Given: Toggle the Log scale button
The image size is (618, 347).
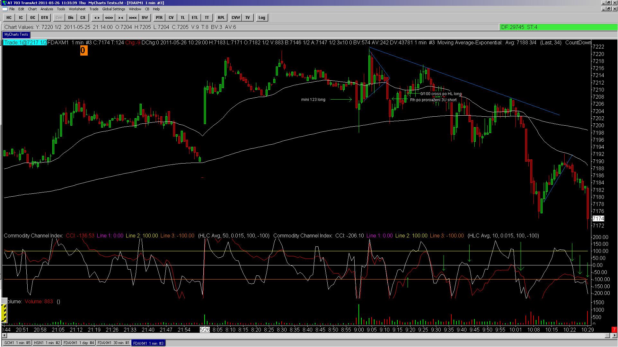Looking at the screenshot, I should (262, 18).
